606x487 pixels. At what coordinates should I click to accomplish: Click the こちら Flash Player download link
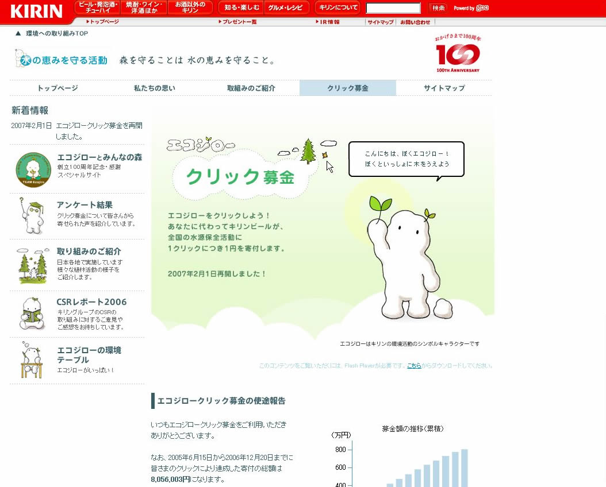click(414, 365)
